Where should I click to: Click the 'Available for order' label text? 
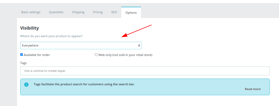tap(37, 55)
